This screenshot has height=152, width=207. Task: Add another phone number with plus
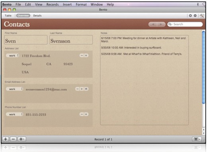[86, 114]
